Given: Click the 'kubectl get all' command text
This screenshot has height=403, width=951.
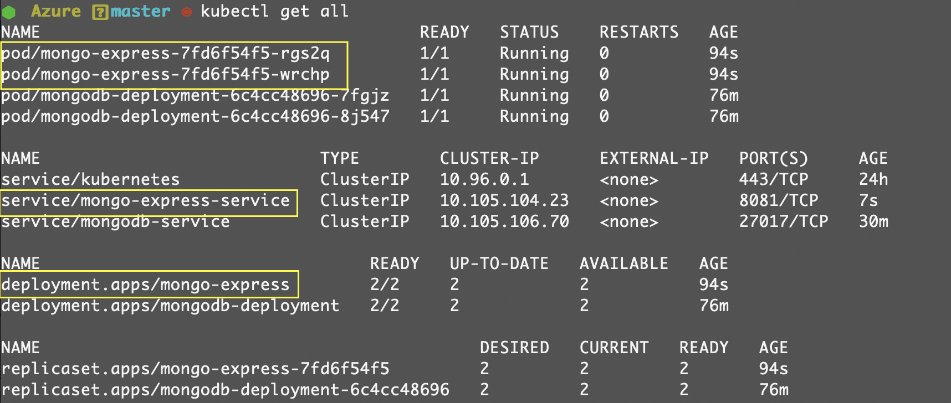Looking at the screenshot, I should pyautogui.click(x=274, y=11).
